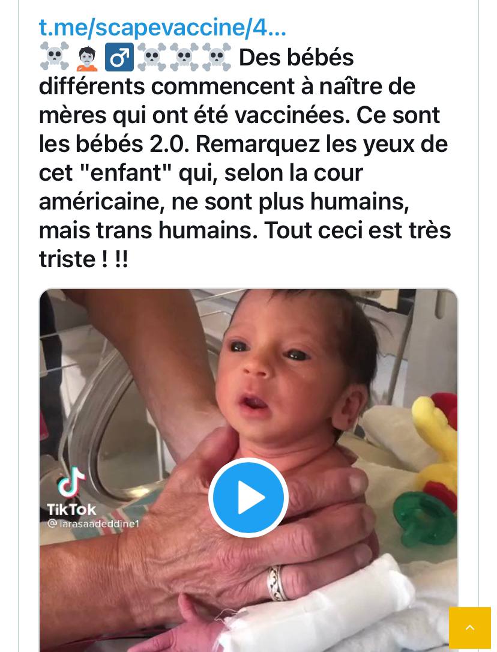Click the 'TikTok' wordmark text on video
The height and width of the screenshot is (652, 497).
[71, 509]
